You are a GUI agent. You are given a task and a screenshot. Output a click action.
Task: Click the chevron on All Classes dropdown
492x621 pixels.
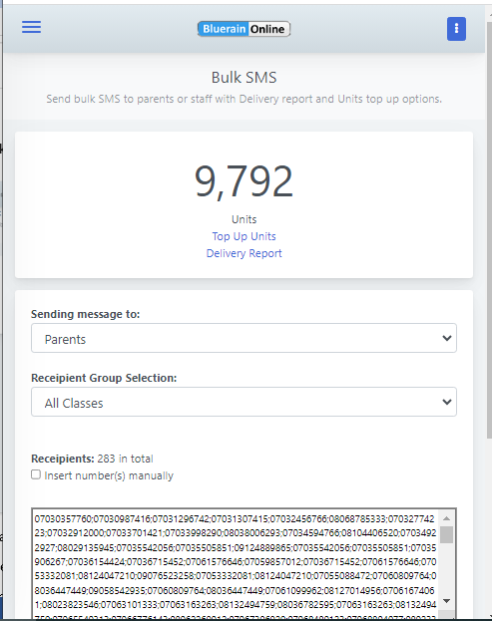(x=447, y=402)
